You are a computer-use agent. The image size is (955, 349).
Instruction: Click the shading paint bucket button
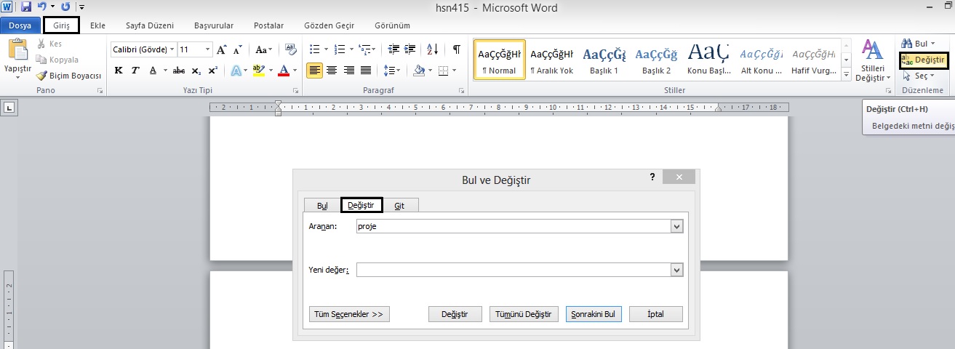coord(418,71)
